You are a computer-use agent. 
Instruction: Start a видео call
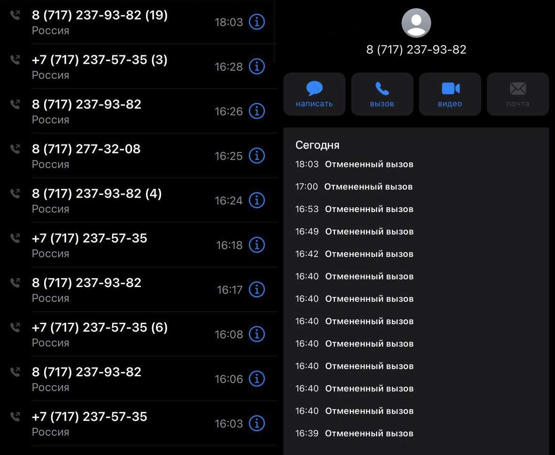click(450, 94)
